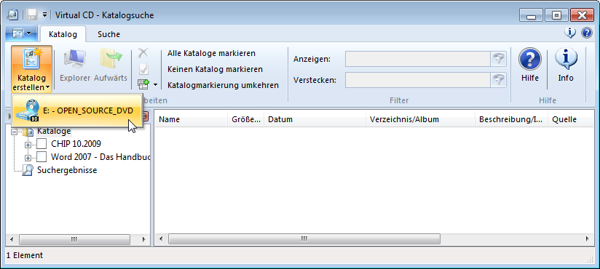Select CHIP 10.2009 in the tree

[x=76, y=144]
